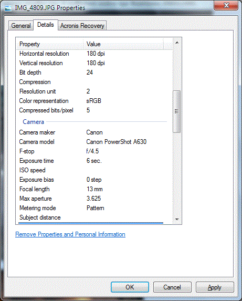Open Remove Properties and Personal Information link
The height and width of the screenshot is (301, 242).
click(70, 234)
